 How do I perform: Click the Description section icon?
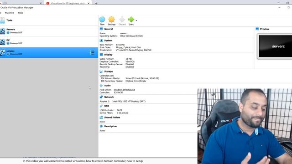point(101,126)
